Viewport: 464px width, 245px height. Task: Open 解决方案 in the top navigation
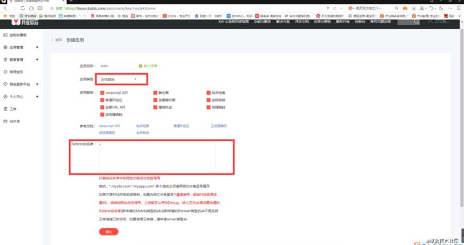click(x=283, y=22)
